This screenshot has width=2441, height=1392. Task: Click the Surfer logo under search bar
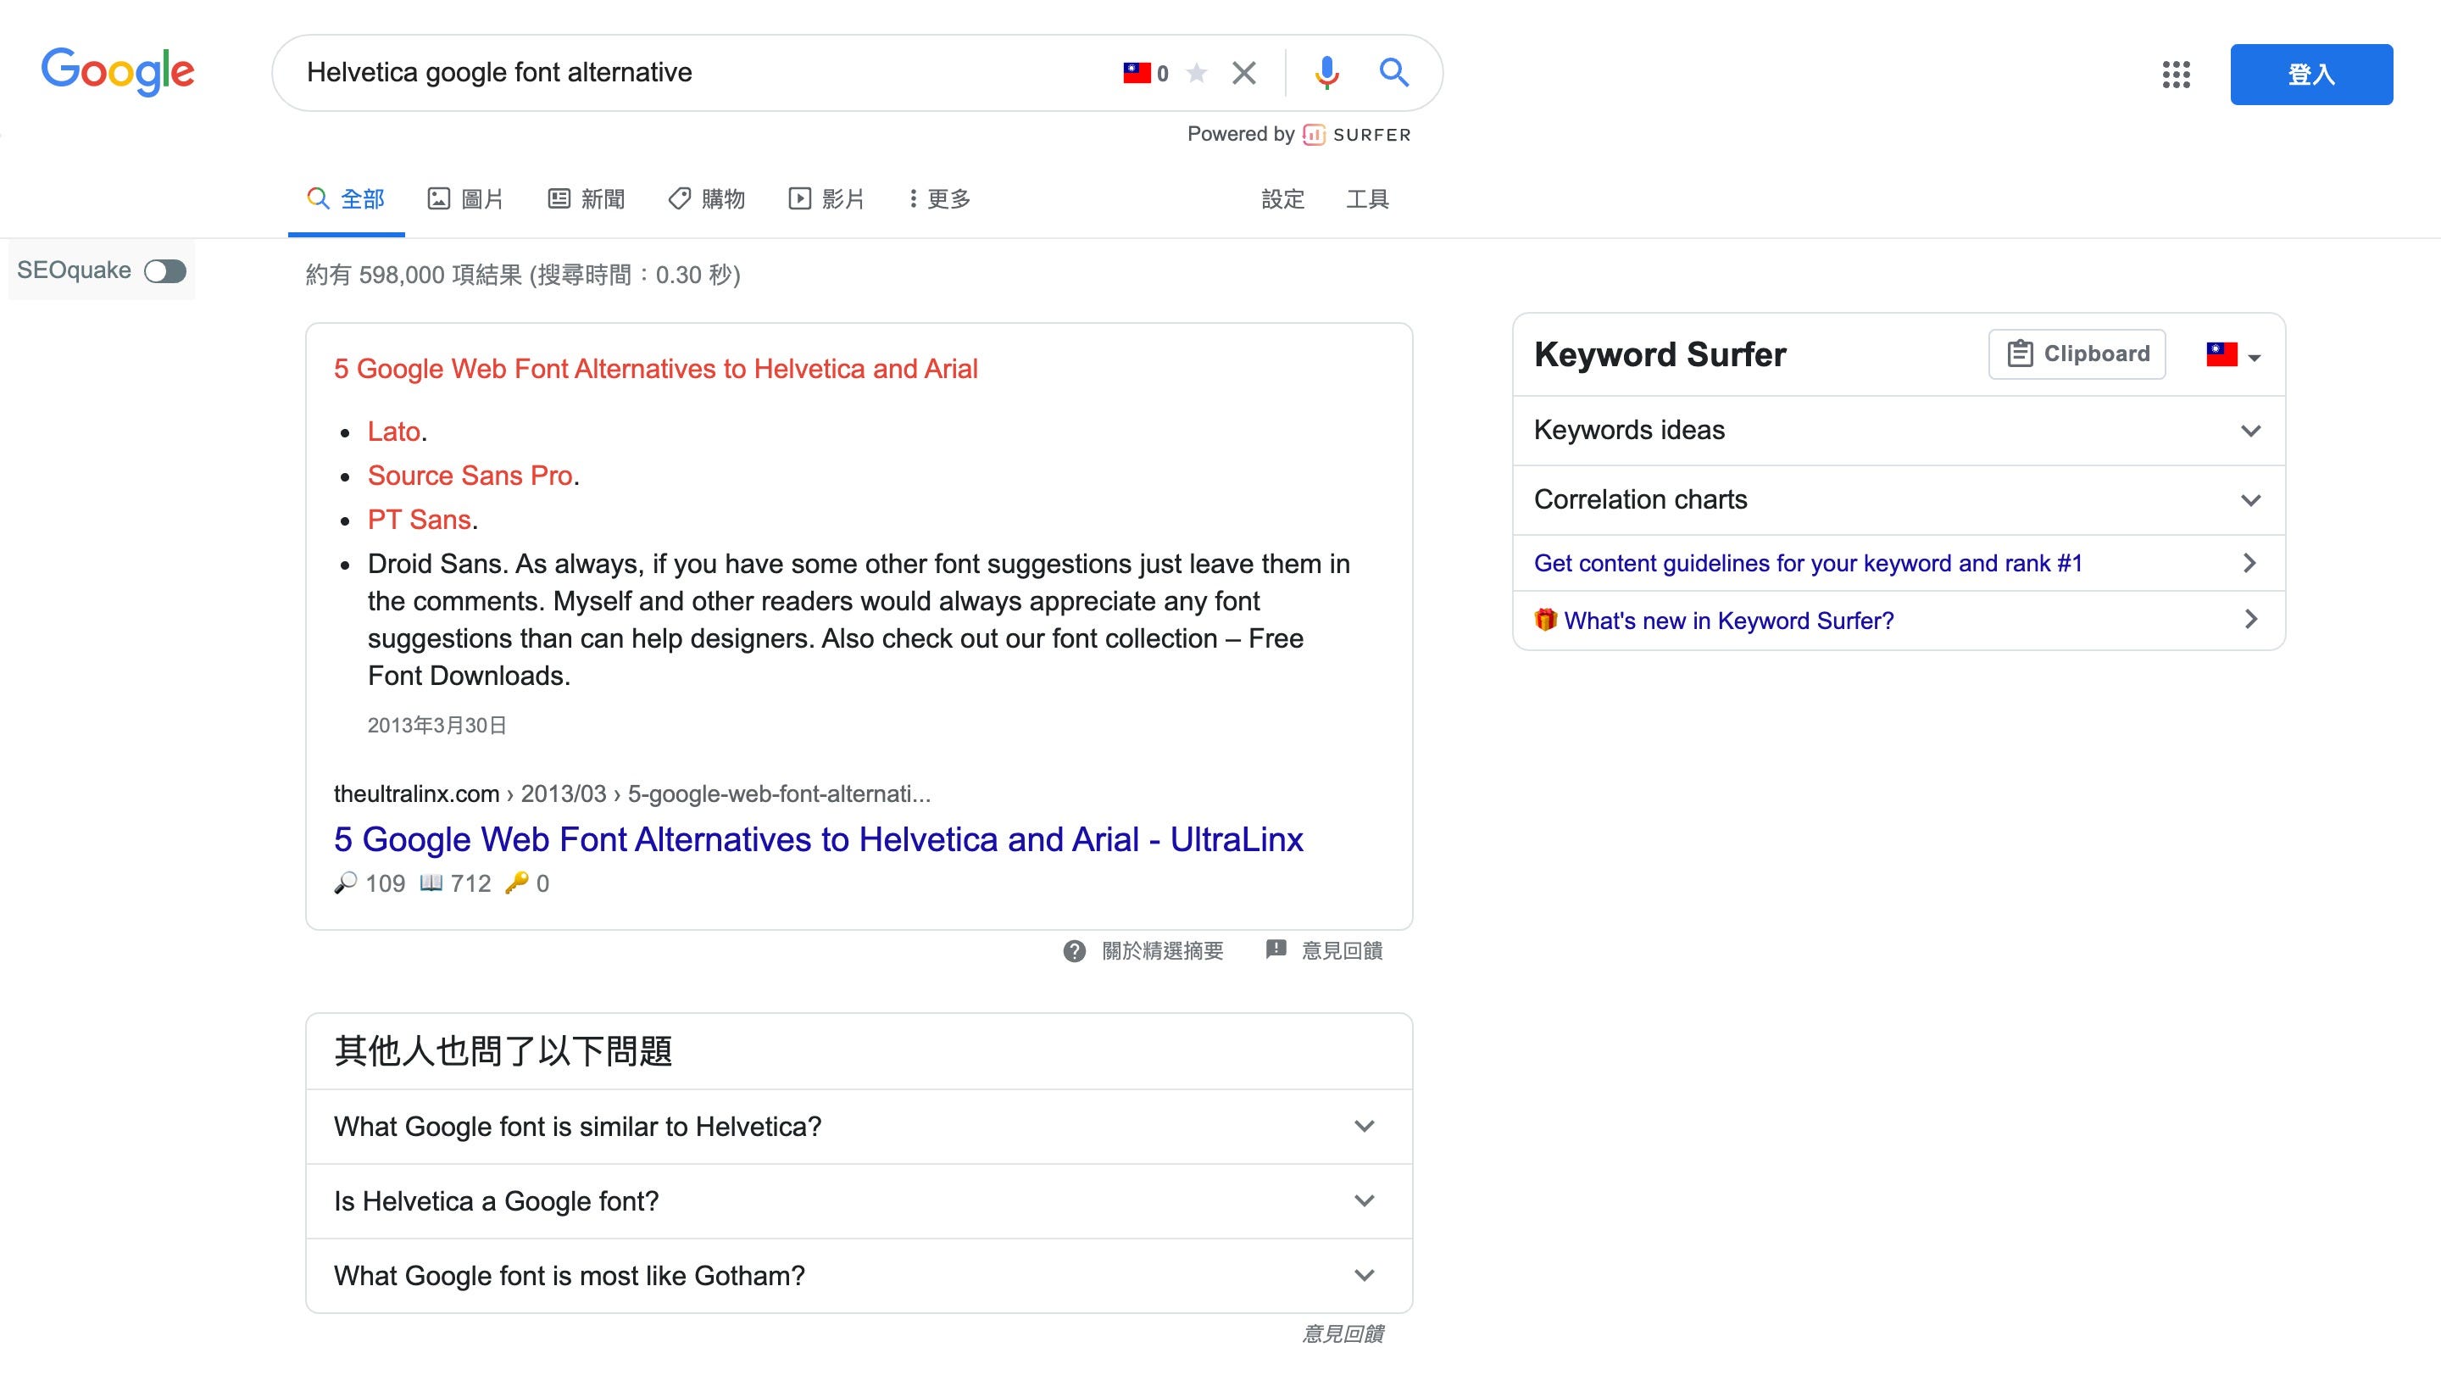click(1357, 135)
